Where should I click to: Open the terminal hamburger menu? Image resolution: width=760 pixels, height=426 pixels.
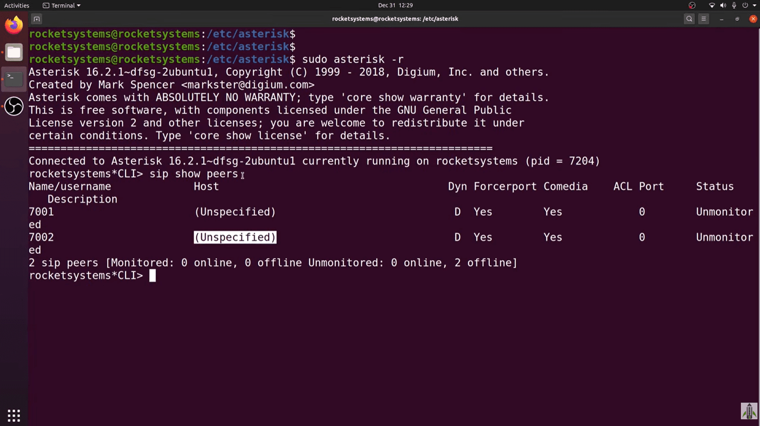pos(704,19)
